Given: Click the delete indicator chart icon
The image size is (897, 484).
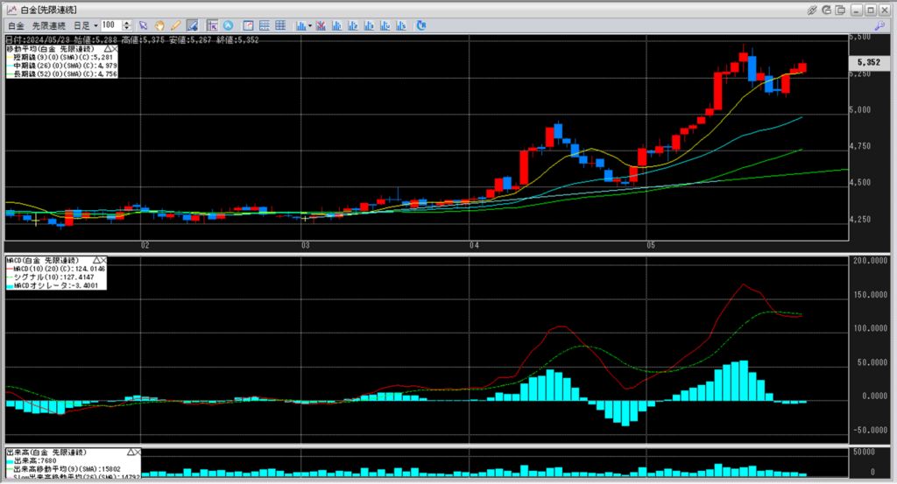Looking at the screenshot, I should (321, 26).
